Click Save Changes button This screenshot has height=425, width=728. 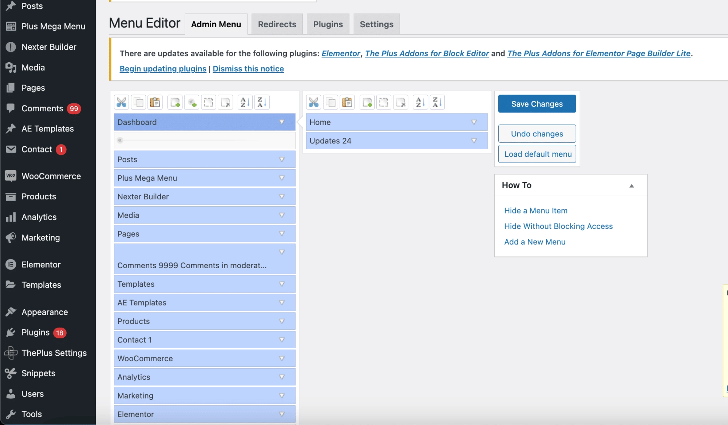(537, 103)
